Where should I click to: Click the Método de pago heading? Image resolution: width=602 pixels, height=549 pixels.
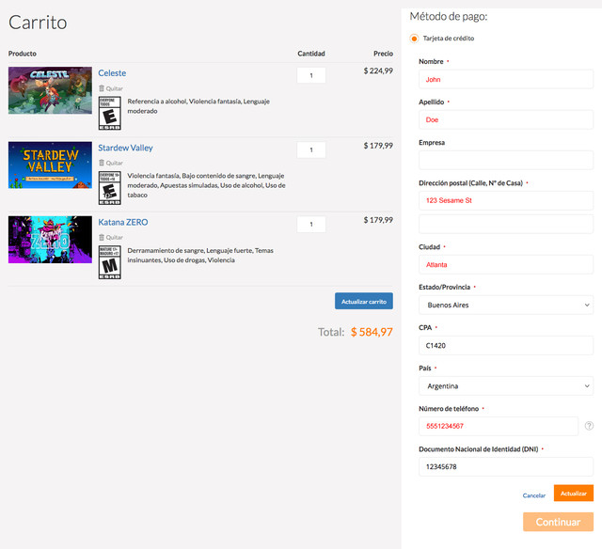(x=449, y=17)
